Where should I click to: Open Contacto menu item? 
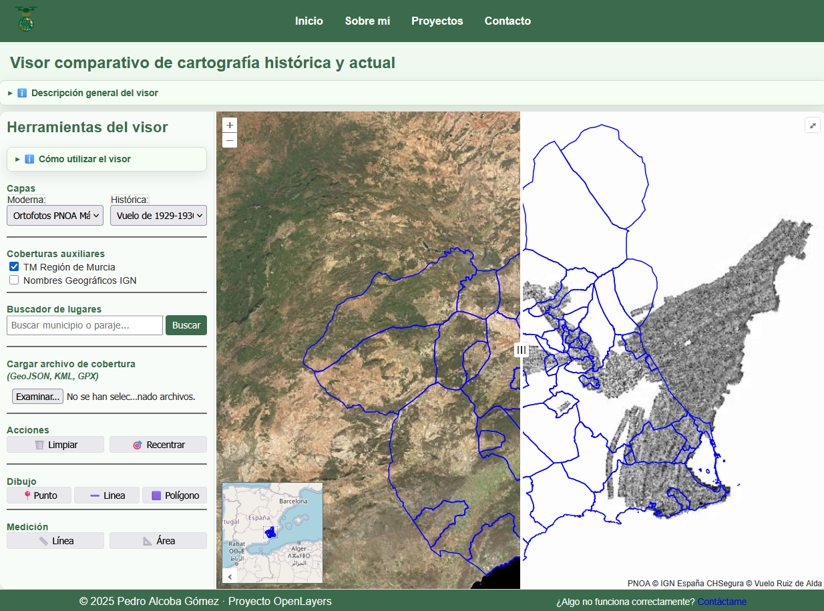507,21
